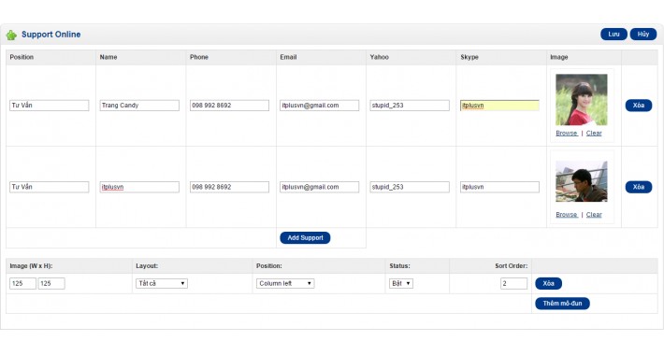This screenshot has height=355, width=664.
Task: Click the green puzzle module icon
Action: [x=11, y=35]
